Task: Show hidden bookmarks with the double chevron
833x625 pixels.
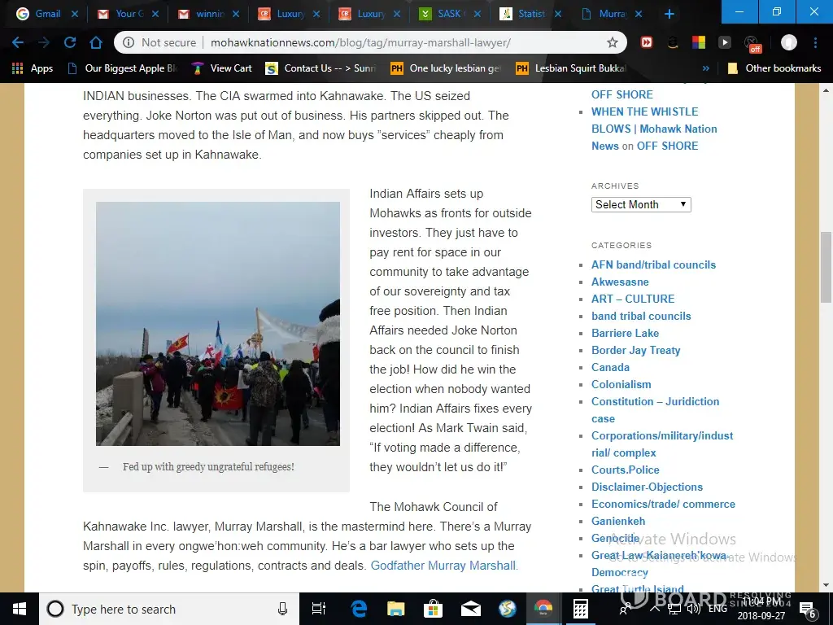Action: click(706, 68)
